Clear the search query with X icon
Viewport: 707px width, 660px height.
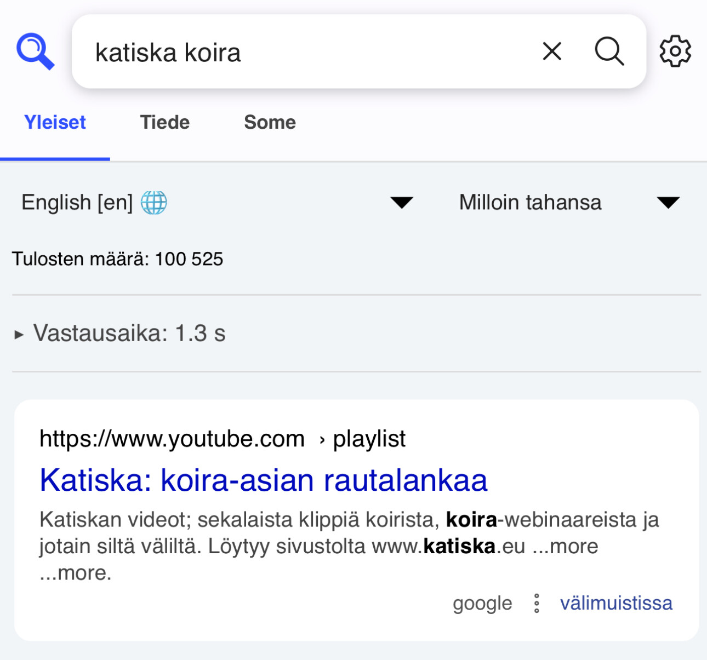pos(552,51)
